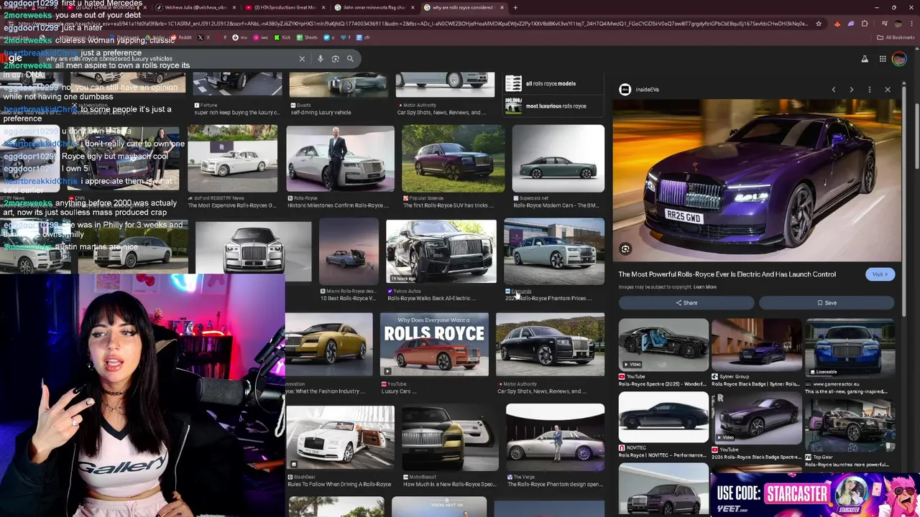Close the InsideEVs image preview panel
The image size is (920, 517).
[888, 90]
